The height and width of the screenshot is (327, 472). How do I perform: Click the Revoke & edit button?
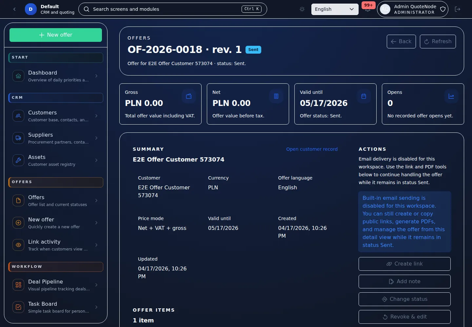click(404, 317)
